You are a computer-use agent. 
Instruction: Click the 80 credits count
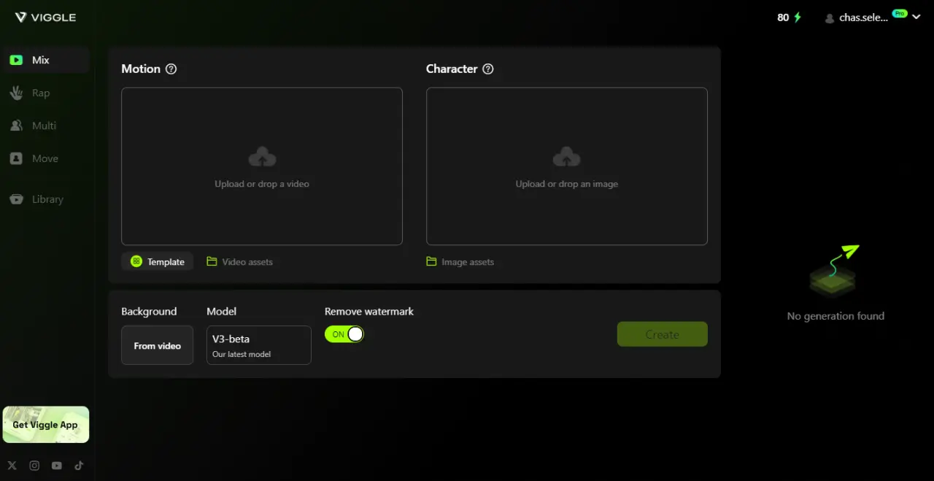click(783, 18)
